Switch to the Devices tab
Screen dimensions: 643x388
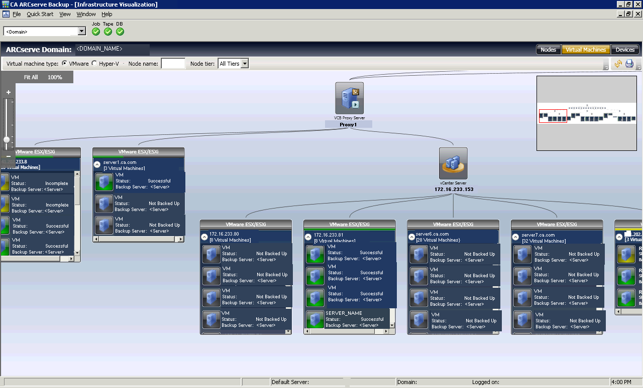click(x=625, y=49)
